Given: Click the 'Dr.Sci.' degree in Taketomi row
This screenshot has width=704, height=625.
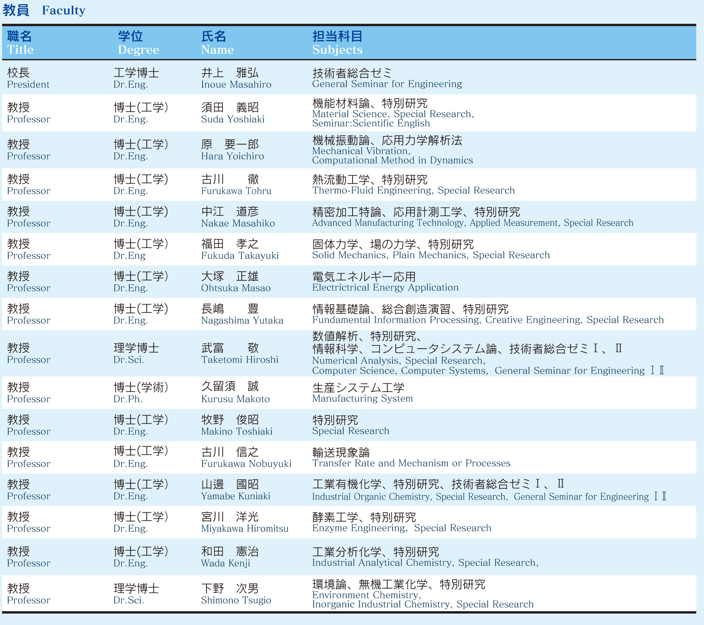Looking at the screenshot, I should coord(129,360).
